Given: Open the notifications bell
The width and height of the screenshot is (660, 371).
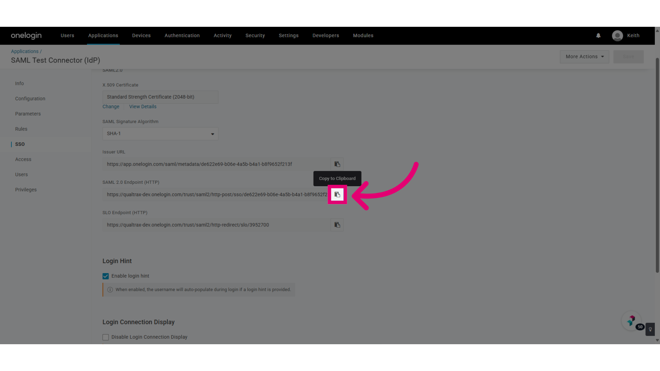Looking at the screenshot, I should (598, 36).
